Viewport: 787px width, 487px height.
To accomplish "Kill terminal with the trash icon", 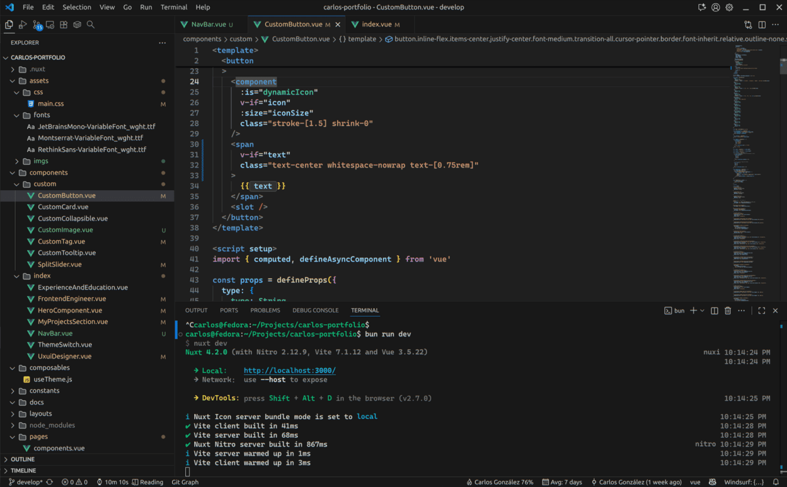I will 728,311.
